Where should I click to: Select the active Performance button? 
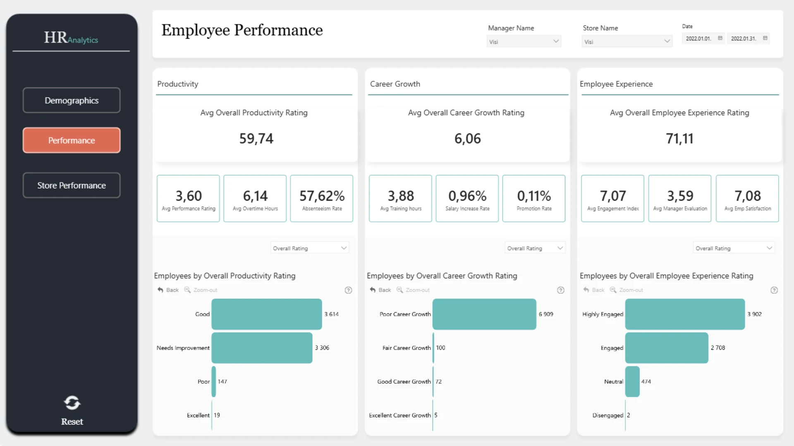click(x=72, y=140)
